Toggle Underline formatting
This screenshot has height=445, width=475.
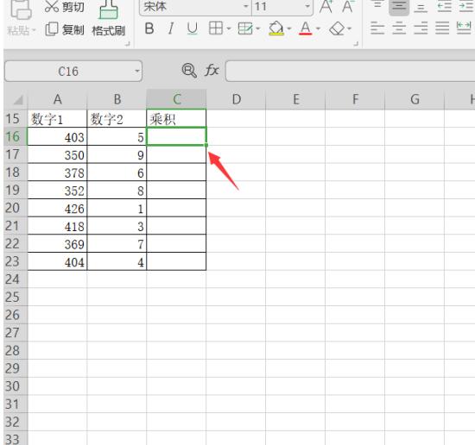(x=192, y=28)
